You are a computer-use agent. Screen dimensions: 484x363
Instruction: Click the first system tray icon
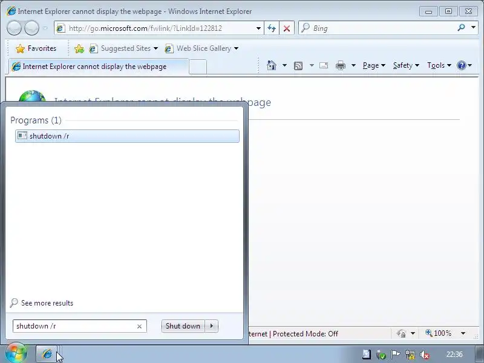click(x=367, y=355)
